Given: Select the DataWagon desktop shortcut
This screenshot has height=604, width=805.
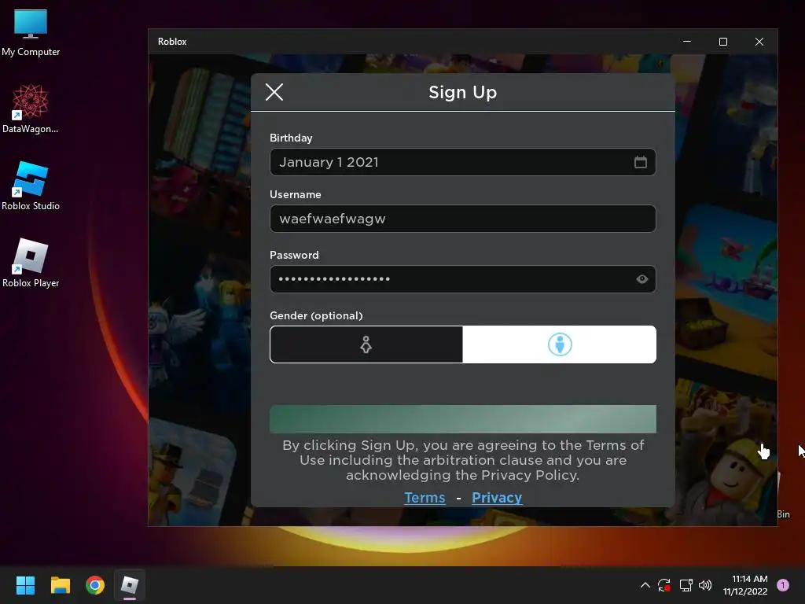Looking at the screenshot, I should click(x=31, y=109).
